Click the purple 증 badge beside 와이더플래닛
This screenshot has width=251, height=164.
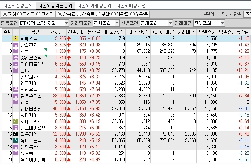(x=16, y=64)
